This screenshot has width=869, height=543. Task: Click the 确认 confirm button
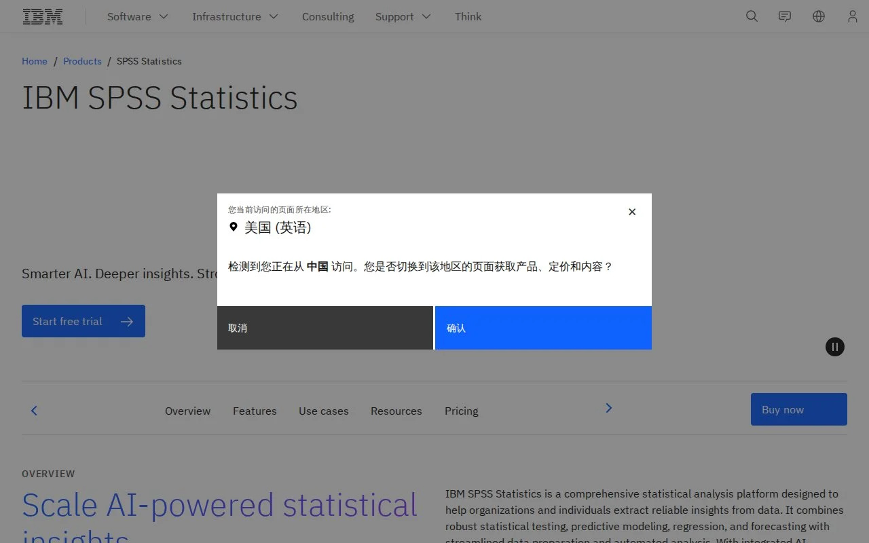tap(543, 328)
